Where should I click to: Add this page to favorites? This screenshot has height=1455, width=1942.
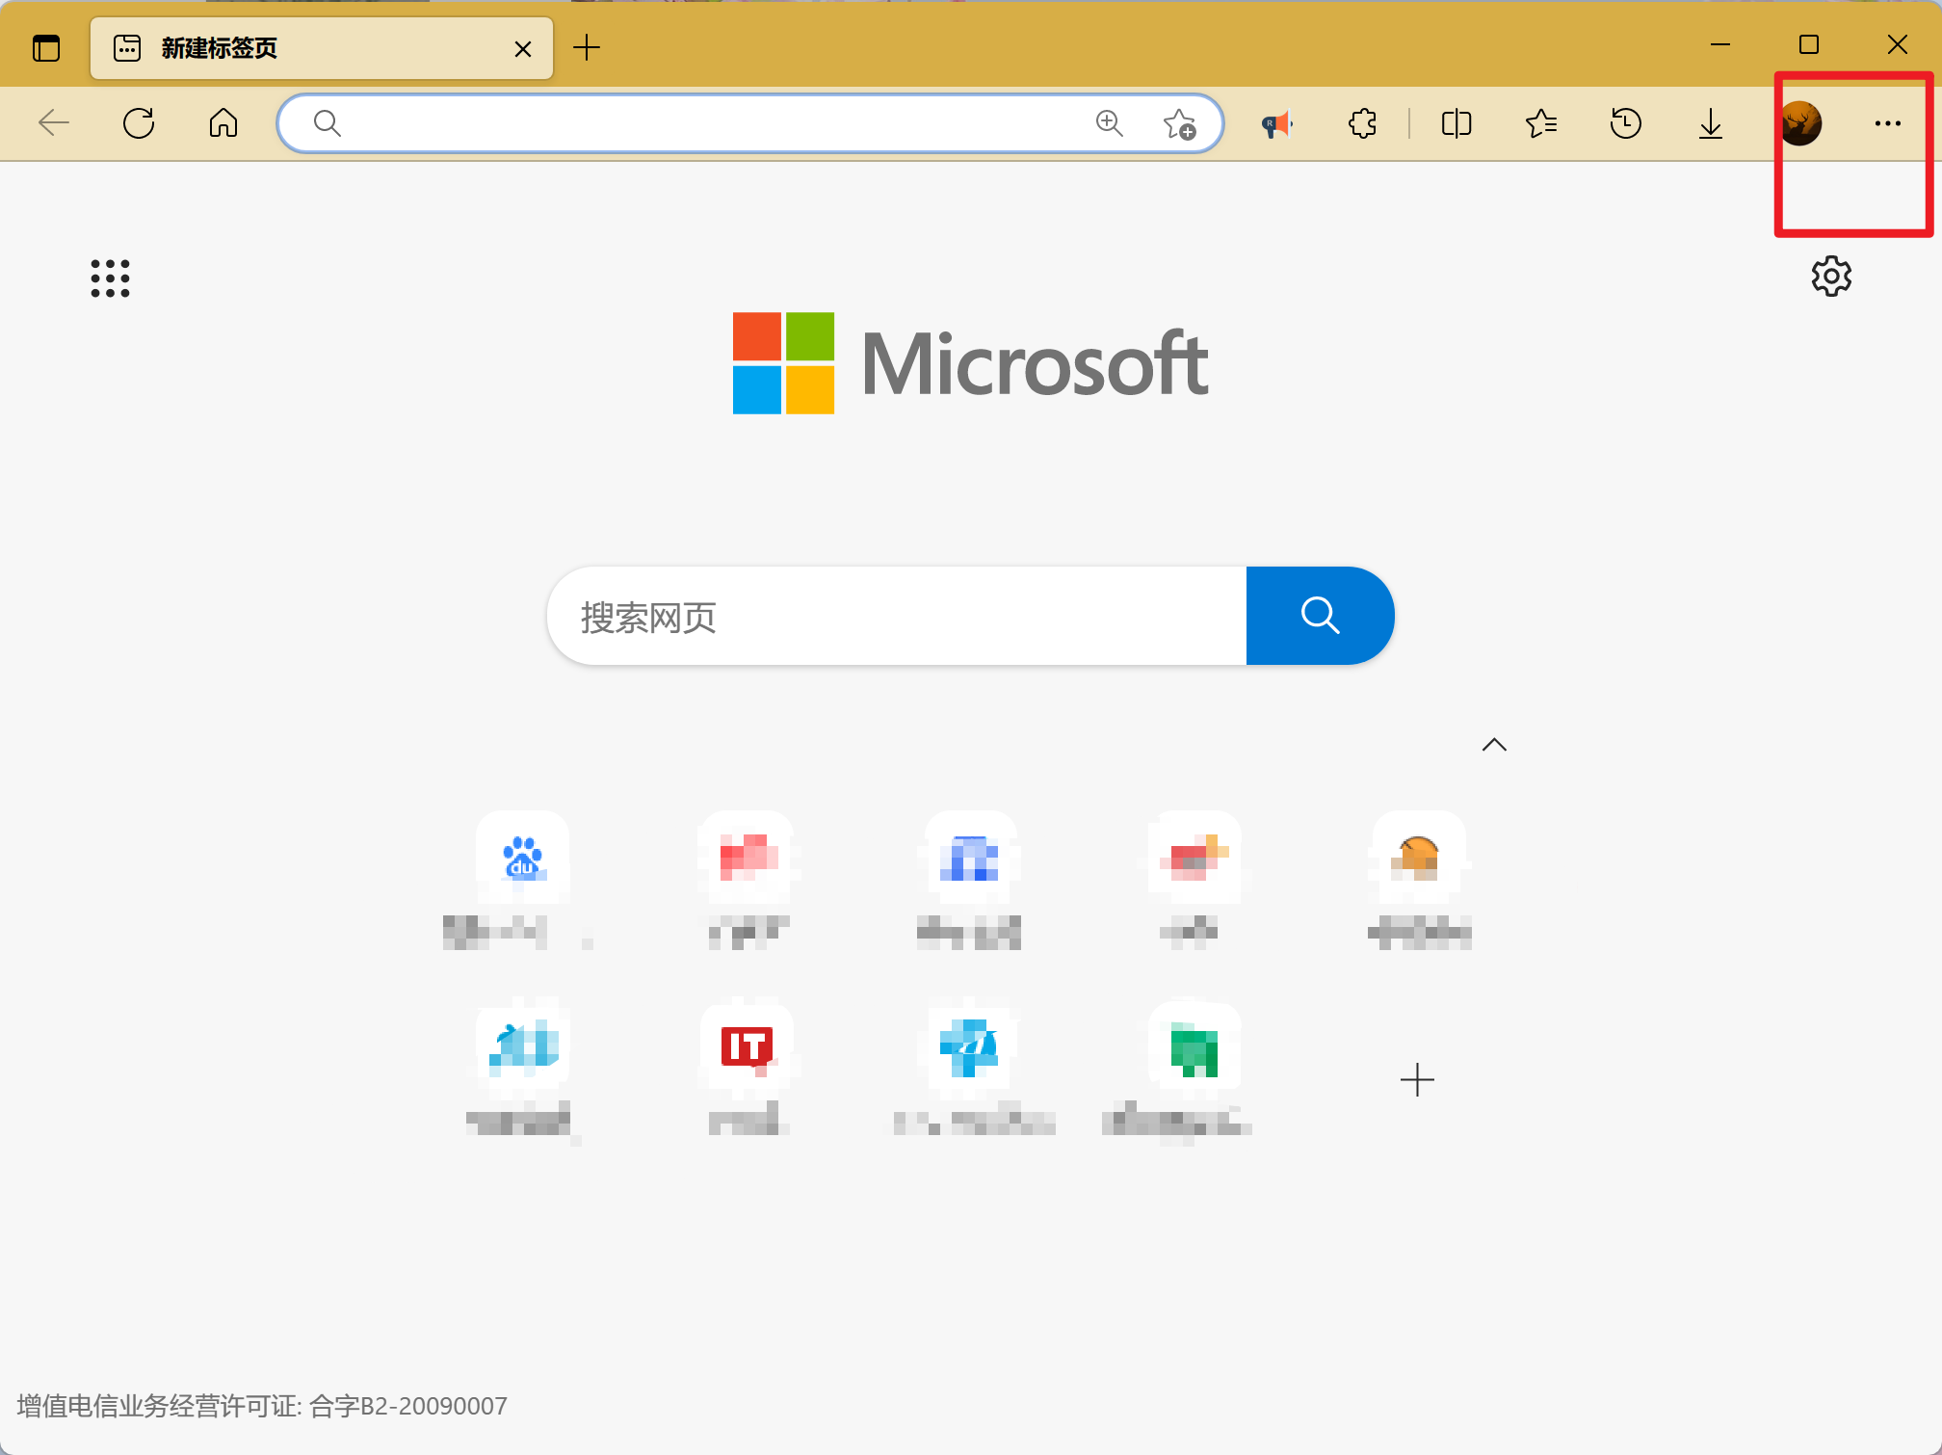pos(1179,123)
